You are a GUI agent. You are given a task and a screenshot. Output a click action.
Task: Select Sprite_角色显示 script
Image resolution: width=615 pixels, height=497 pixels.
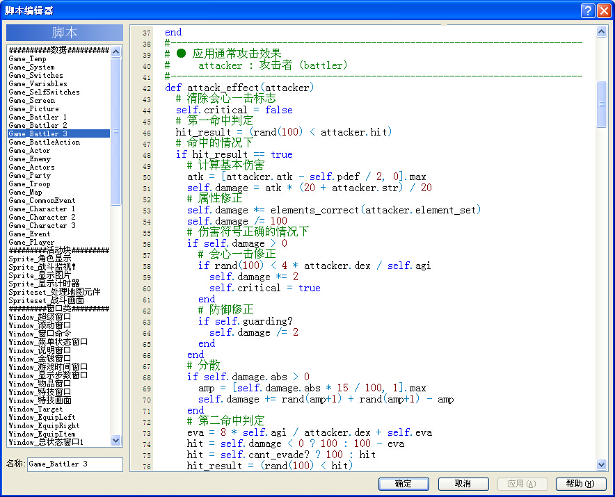pos(59,259)
